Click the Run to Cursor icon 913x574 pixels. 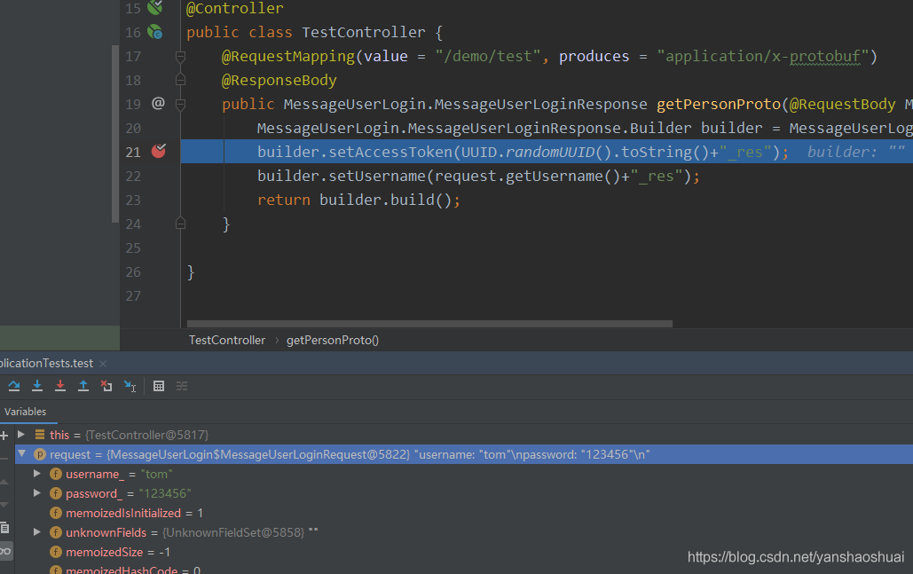coord(130,386)
